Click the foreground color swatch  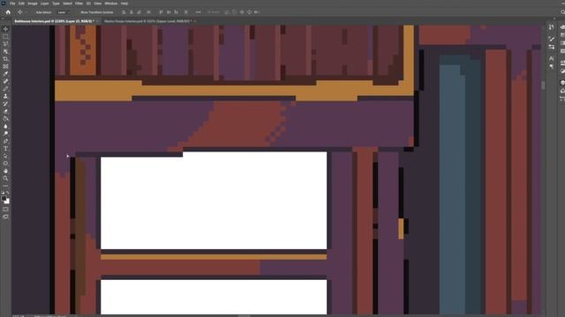[x=4, y=198]
